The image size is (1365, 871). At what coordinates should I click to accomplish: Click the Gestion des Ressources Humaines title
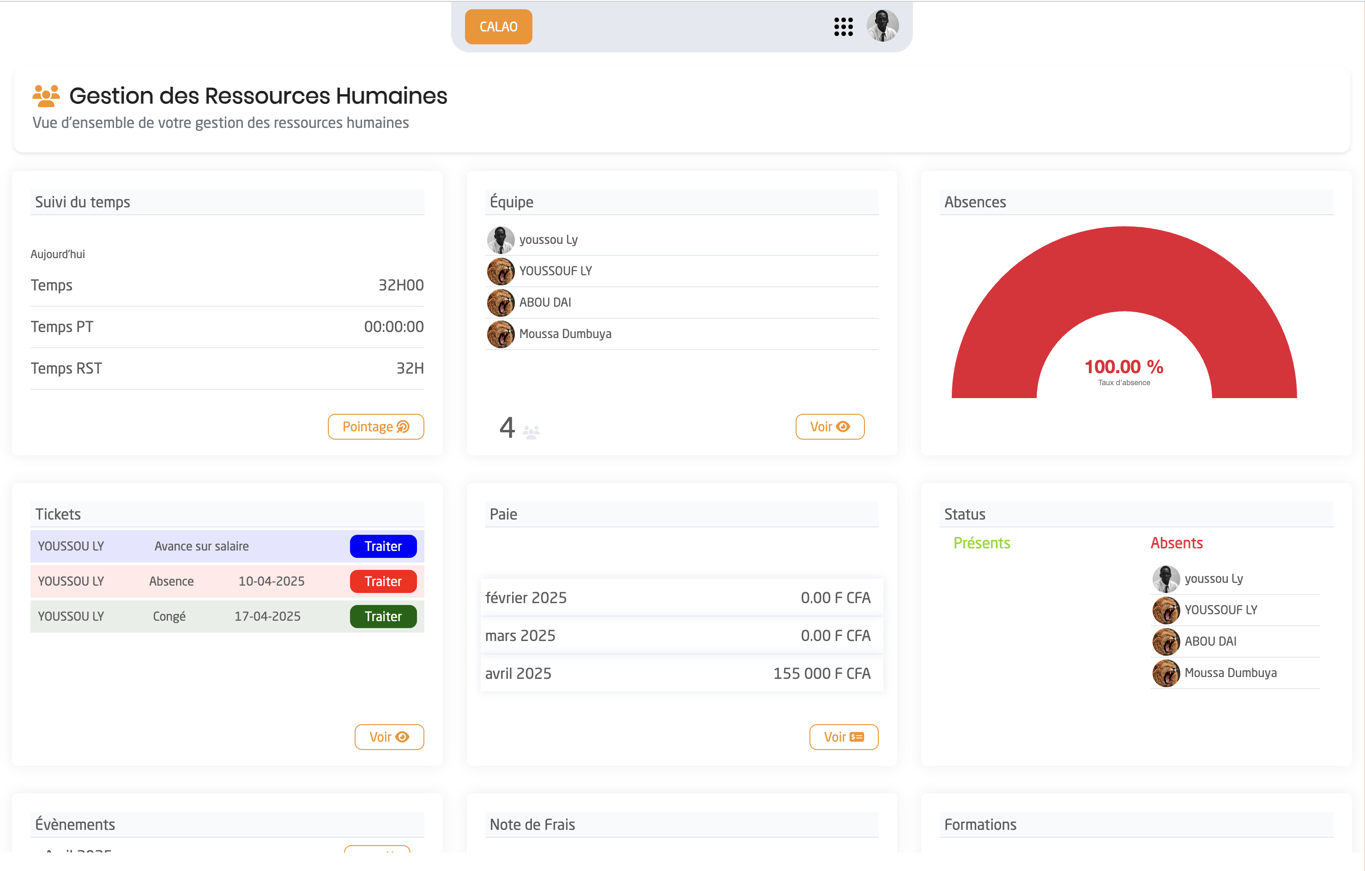click(x=258, y=96)
